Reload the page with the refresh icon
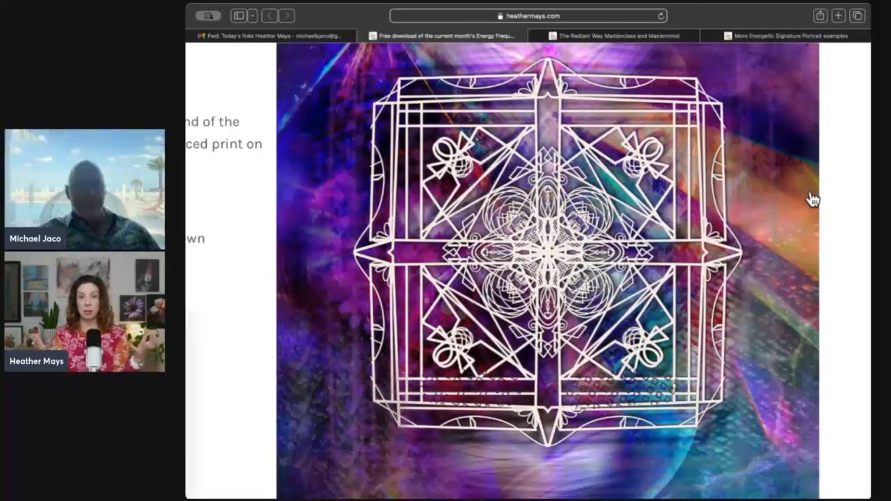The image size is (891, 501). coord(660,15)
